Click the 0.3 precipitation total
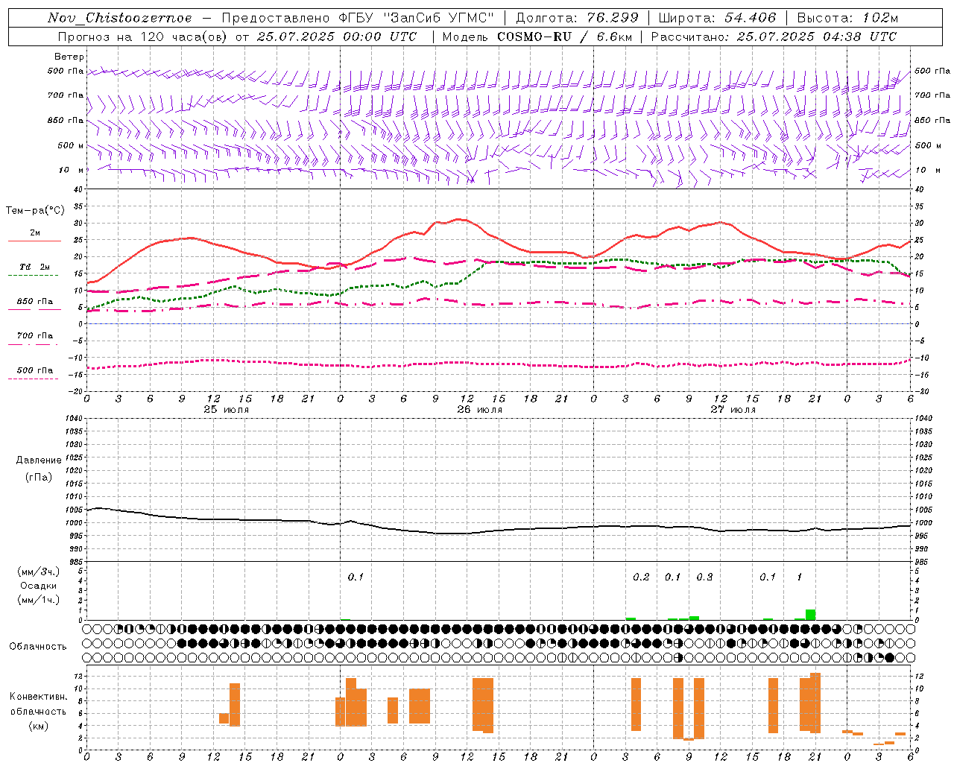Image resolution: width=954 pixels, height=763 pixels. pos(704,577)
